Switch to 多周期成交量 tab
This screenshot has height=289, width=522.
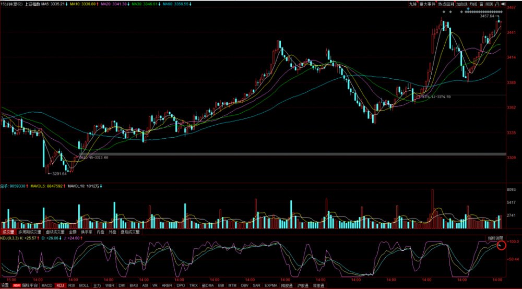pos(30,232)
